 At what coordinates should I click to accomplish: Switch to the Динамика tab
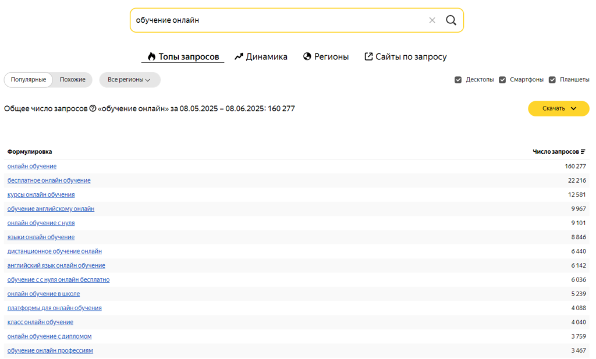[x=261, y=57]
